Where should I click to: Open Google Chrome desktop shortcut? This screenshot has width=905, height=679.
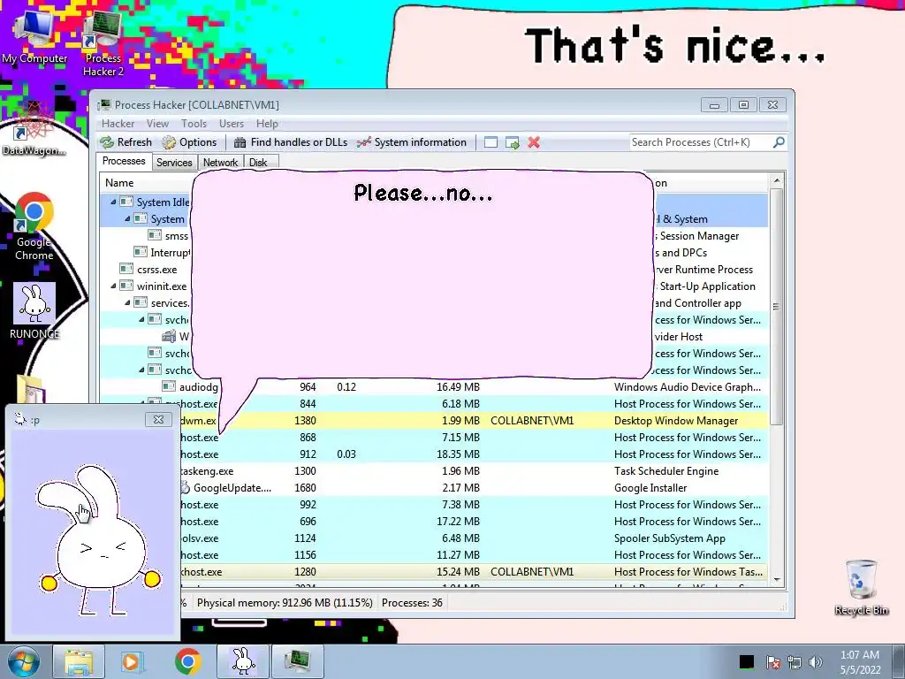(34, 226)
